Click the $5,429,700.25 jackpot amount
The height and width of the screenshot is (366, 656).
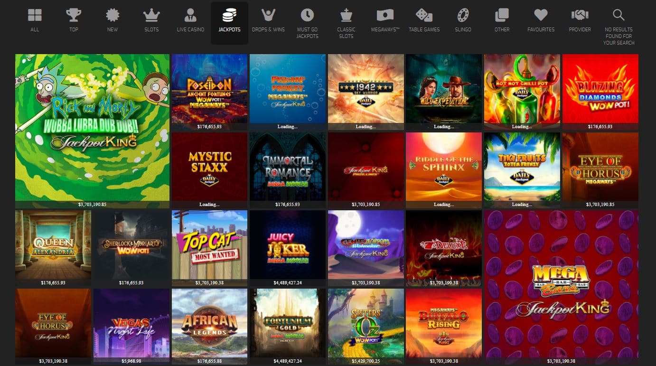pos(365,361)
